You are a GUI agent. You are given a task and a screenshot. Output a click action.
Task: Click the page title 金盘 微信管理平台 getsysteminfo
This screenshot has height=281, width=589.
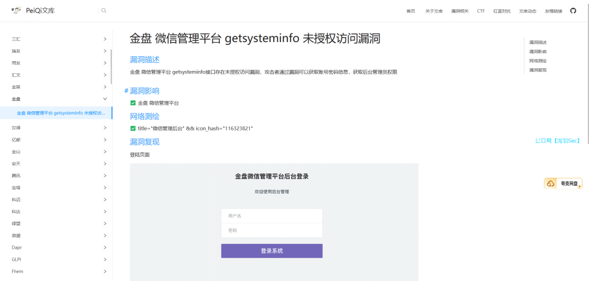pyautogui.click(x=255, y=39)
